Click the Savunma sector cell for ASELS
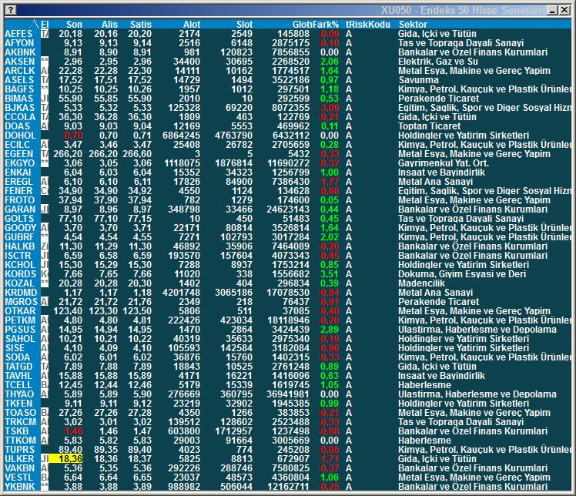Image resolution: width=576 pixels, height=496 pixels. (x=418, y=80)
